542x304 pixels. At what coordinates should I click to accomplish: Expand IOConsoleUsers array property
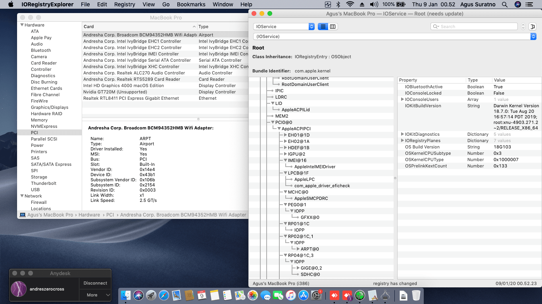point(402,99)
